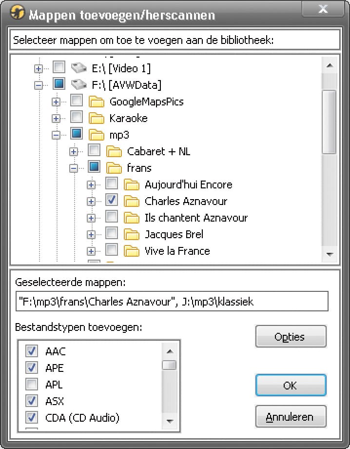Viewport: 350px width, 449px height.
Task: Click the MediaMonkey icon in title bar
Action: point(18,13)
